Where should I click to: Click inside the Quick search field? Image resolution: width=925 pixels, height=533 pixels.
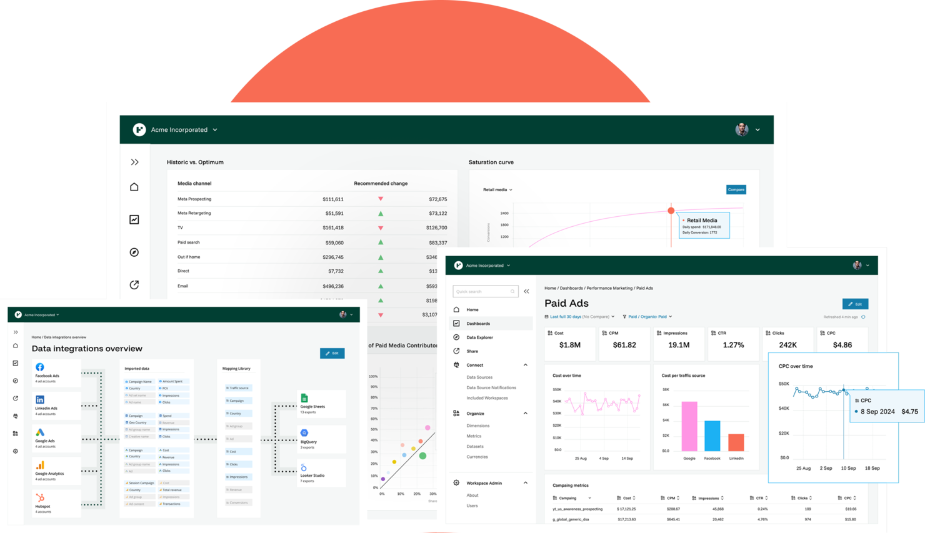[x=484, y=291]
